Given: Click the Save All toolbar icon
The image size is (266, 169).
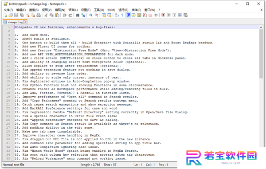Looking at the screenshot, I should tap(22, 15).
